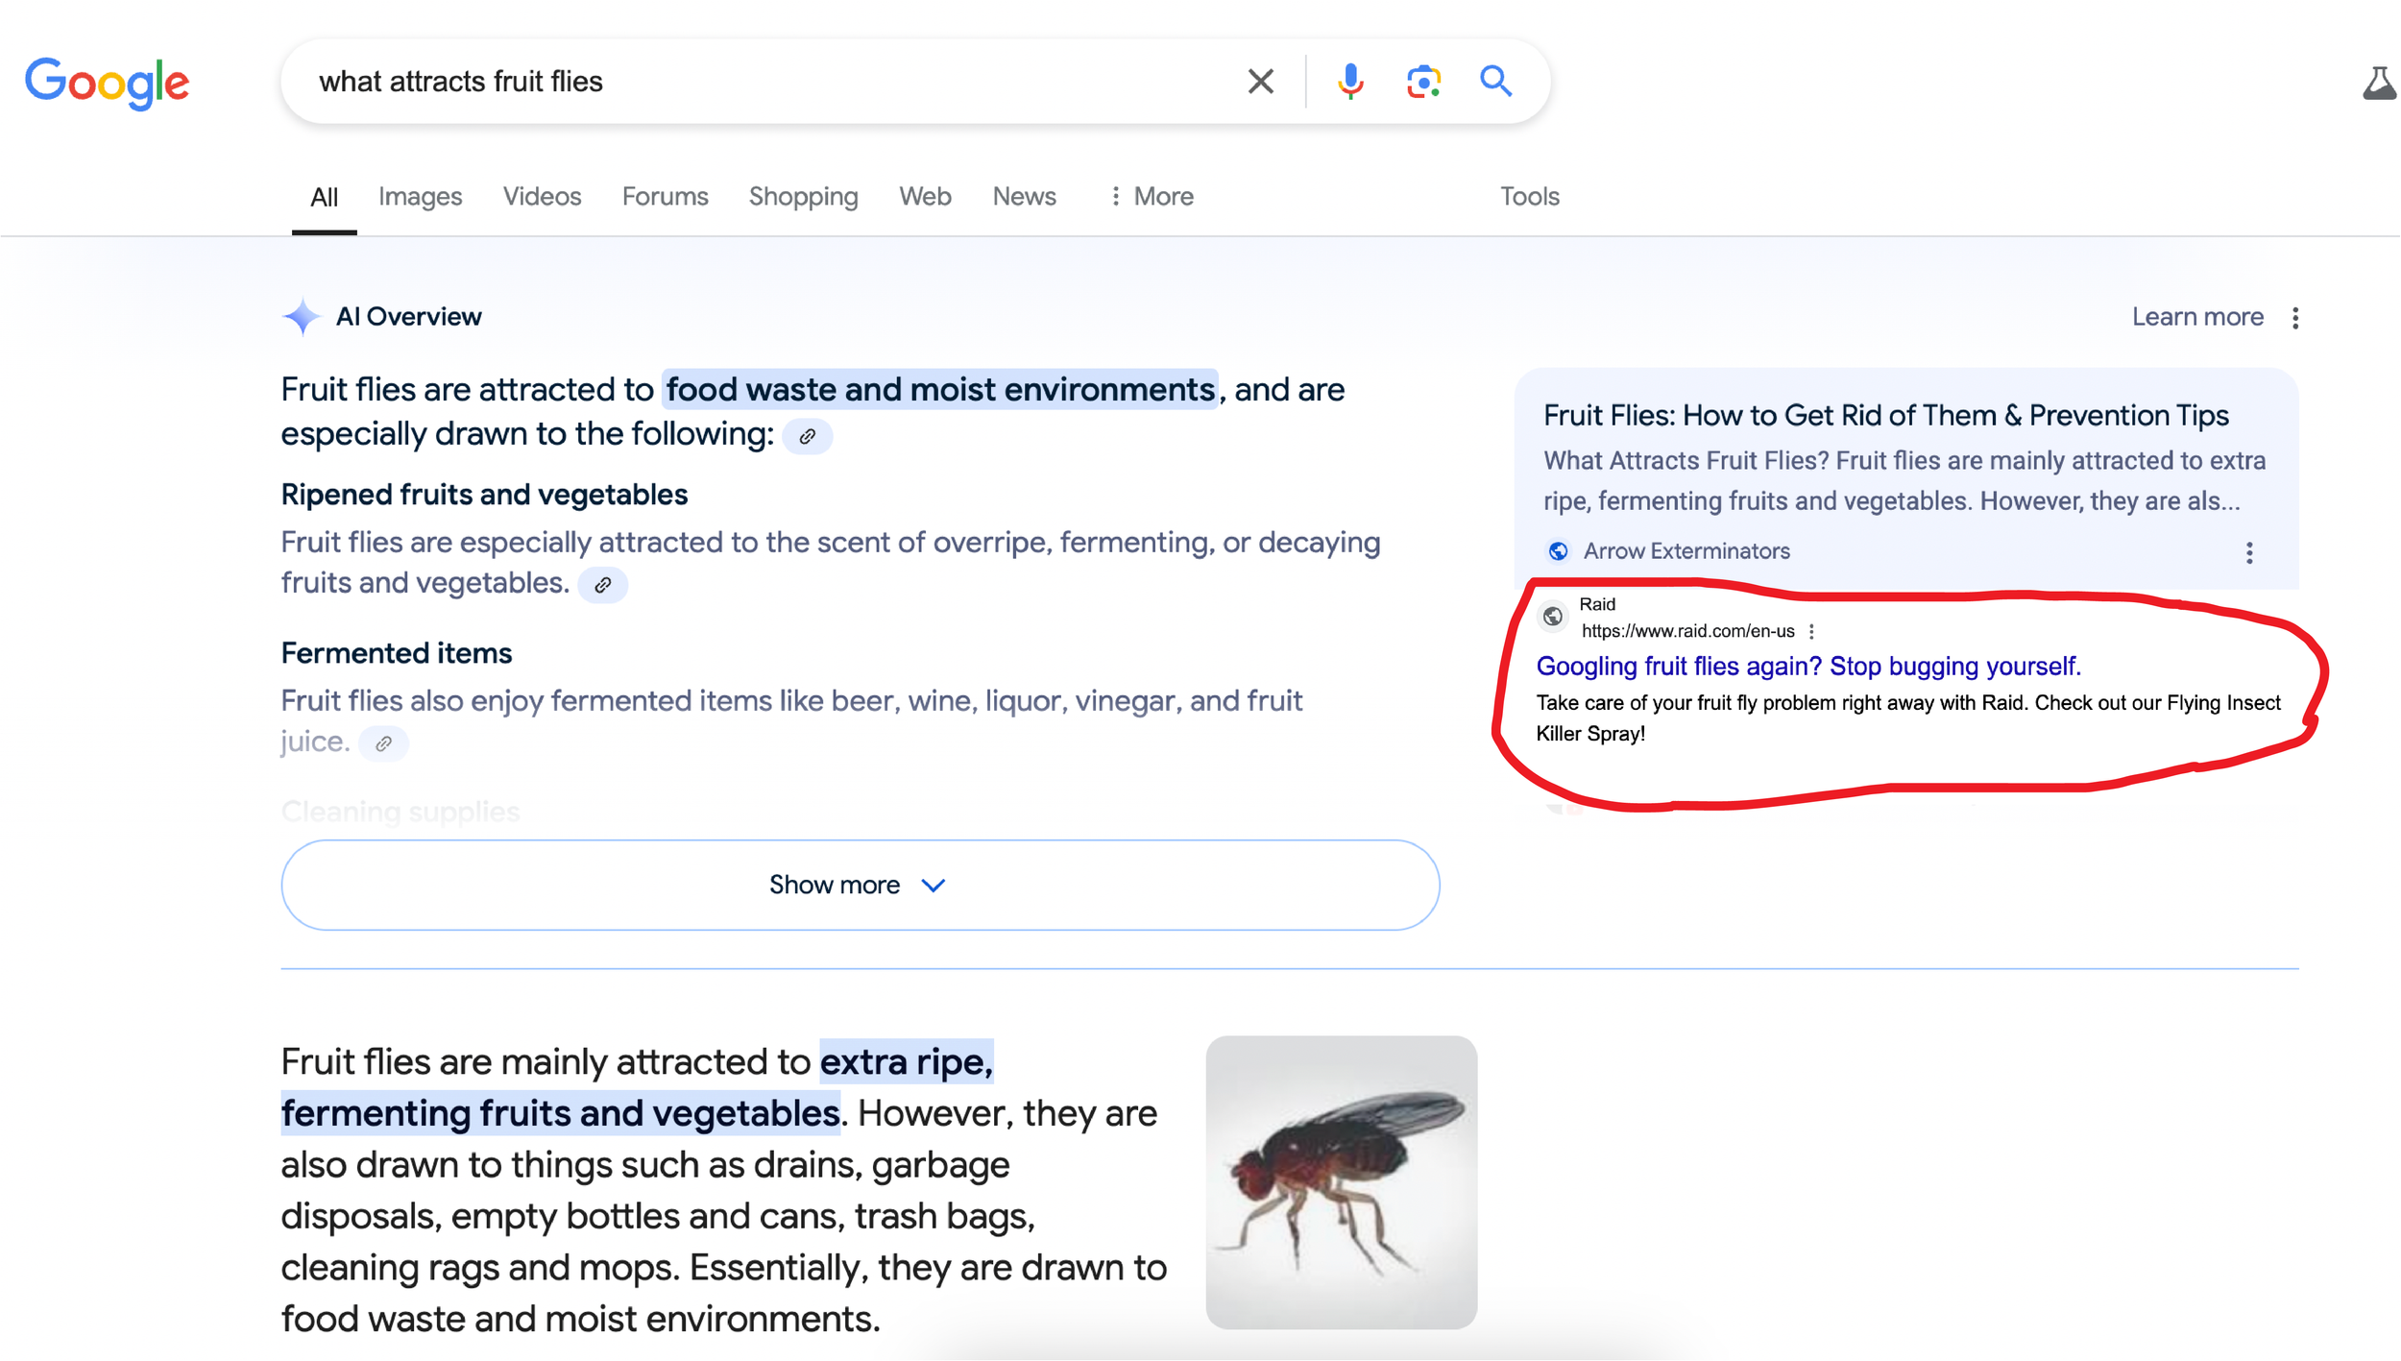This screenshot has height=1361, width=2401.
Task: Open the More search filters dropdown
Action: point(1151,197)
